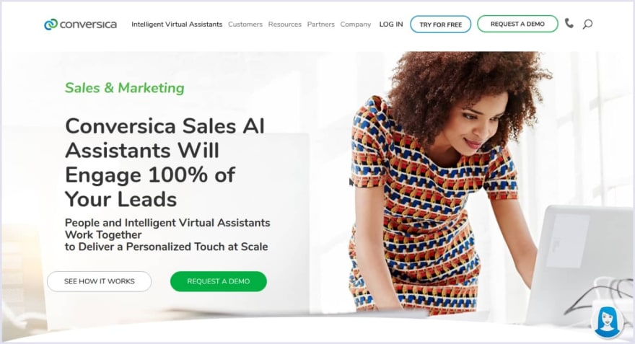Screen dimensions: 635x344
Task: Click the Conversica Sales AI Assistants headline
Action: (165, 162)
